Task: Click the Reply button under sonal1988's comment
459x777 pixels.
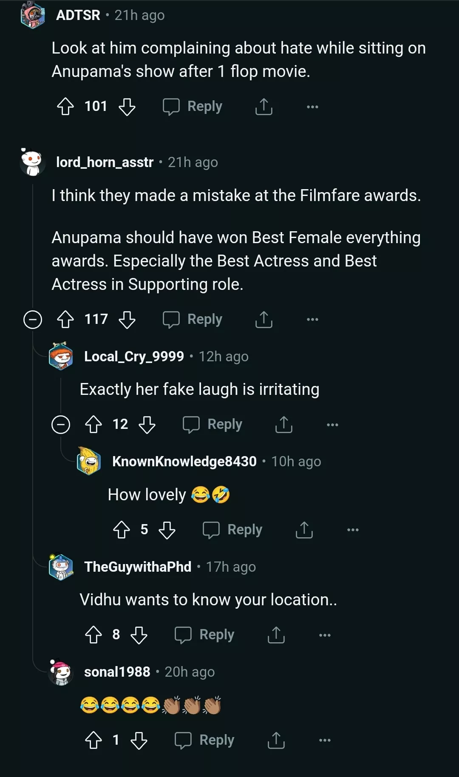Action: [204, 740]
